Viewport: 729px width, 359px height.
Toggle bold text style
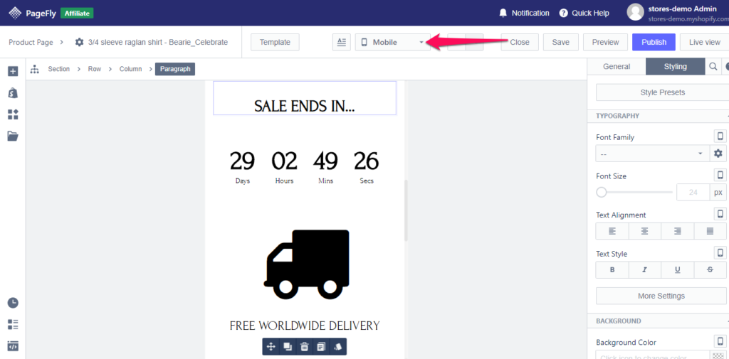pos(612,270)
